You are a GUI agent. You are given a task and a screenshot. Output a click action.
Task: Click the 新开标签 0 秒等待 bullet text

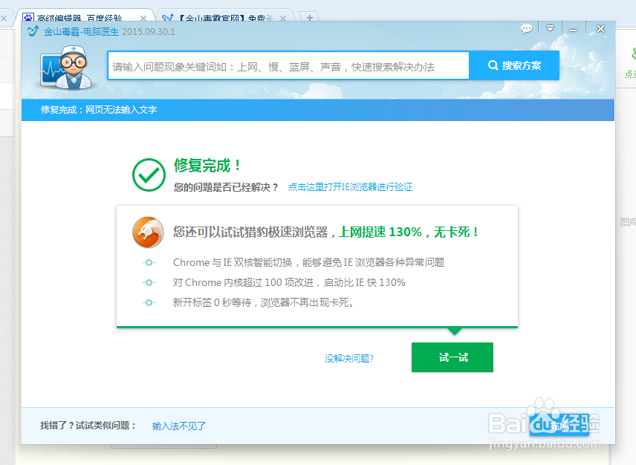coord(263,302)
